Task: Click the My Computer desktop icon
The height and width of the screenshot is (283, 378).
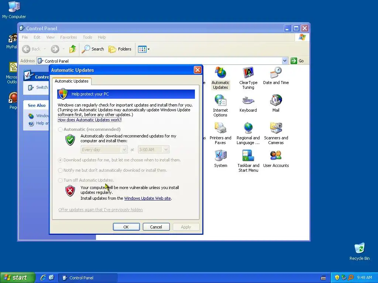Action: tap(14, 10)
